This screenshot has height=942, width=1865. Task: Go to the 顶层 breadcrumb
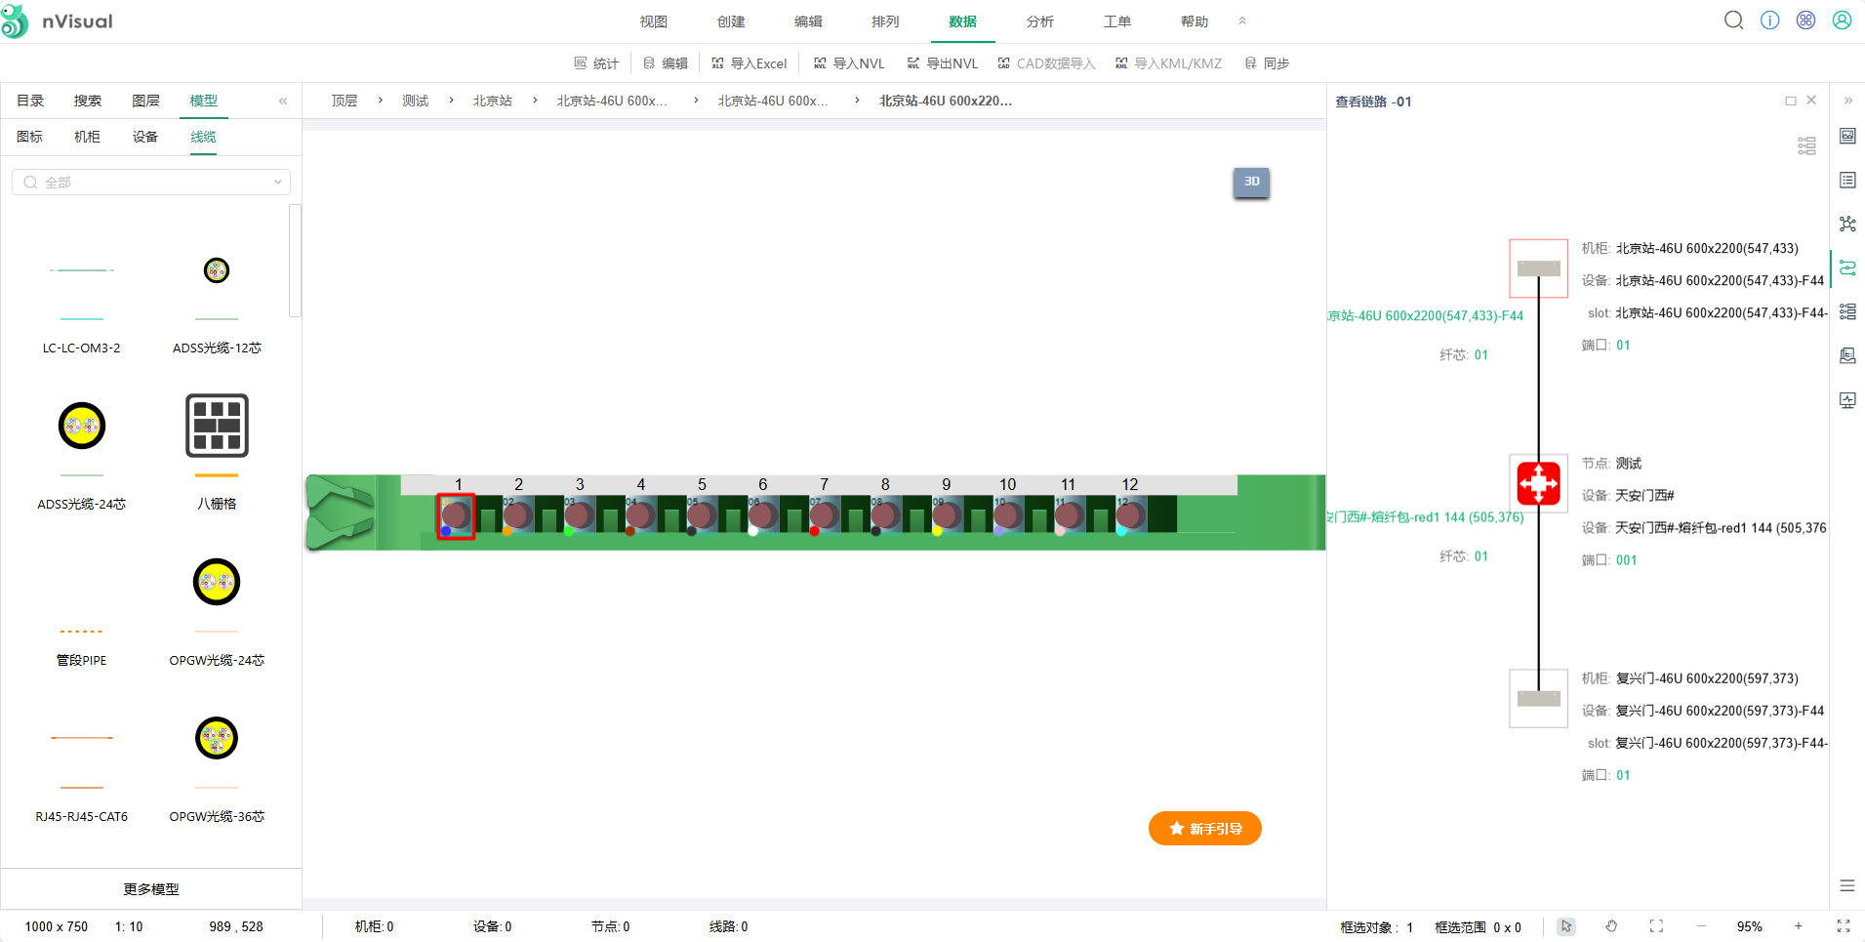345,101
